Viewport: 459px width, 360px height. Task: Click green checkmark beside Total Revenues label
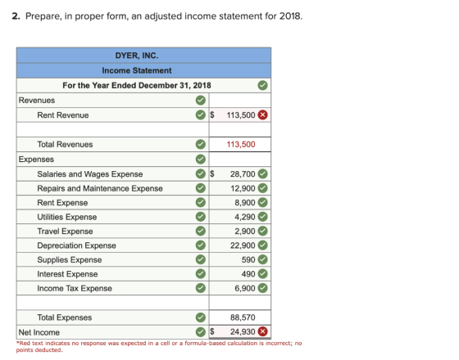[x=201, y=144]
